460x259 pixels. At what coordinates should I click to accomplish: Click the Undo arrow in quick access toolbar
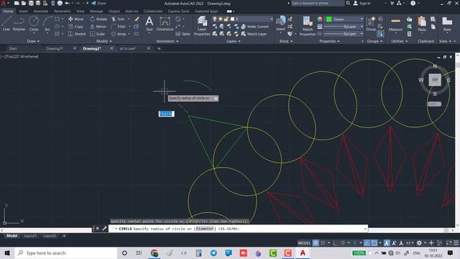coord(67,3)
